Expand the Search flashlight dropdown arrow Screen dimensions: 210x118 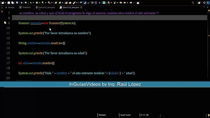pos(77,3)
